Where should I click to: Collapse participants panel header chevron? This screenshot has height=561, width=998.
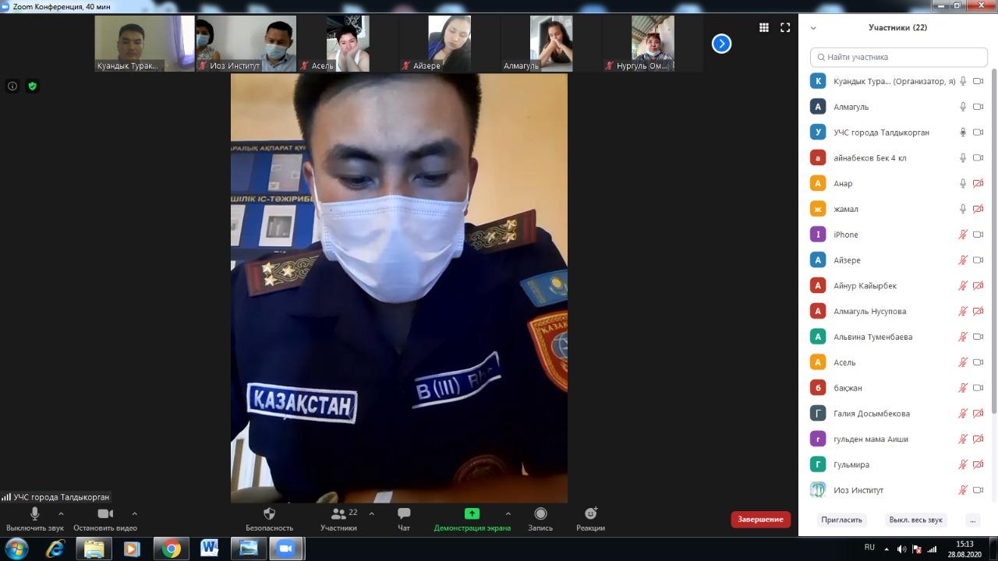(x=813, y=28)
